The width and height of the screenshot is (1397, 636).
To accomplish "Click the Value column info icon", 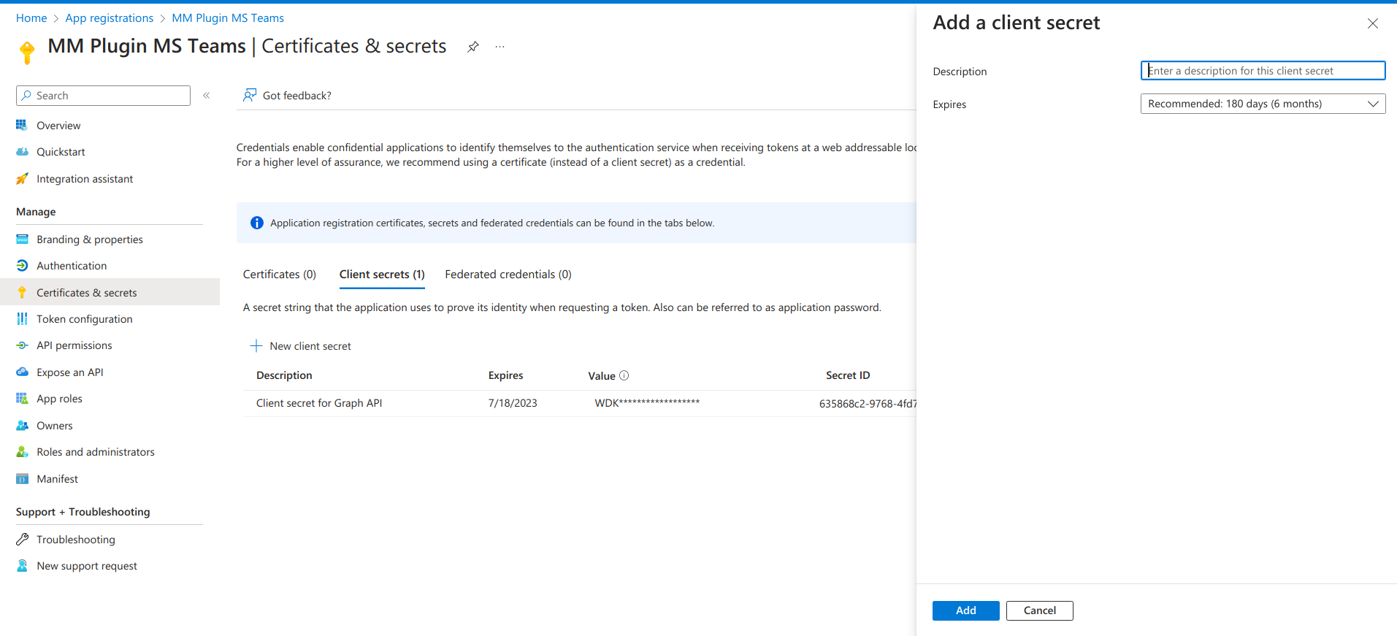I will [x=624, y=375].
